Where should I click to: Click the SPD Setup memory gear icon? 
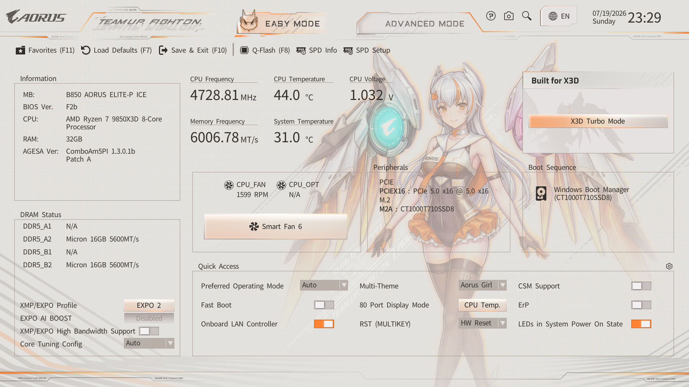(348, 51)
